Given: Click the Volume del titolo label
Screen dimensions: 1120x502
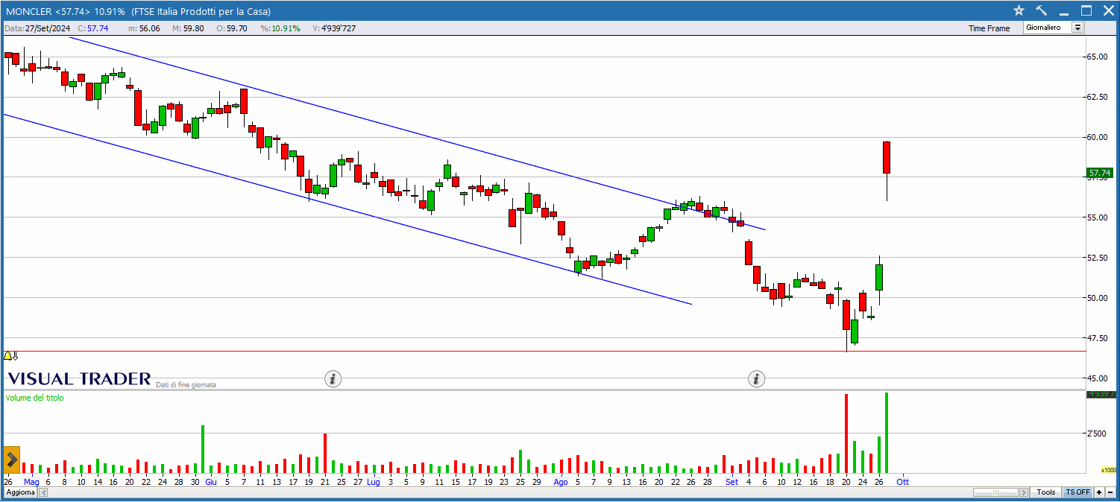Looking at the screenshot, I should click(34, 398).
